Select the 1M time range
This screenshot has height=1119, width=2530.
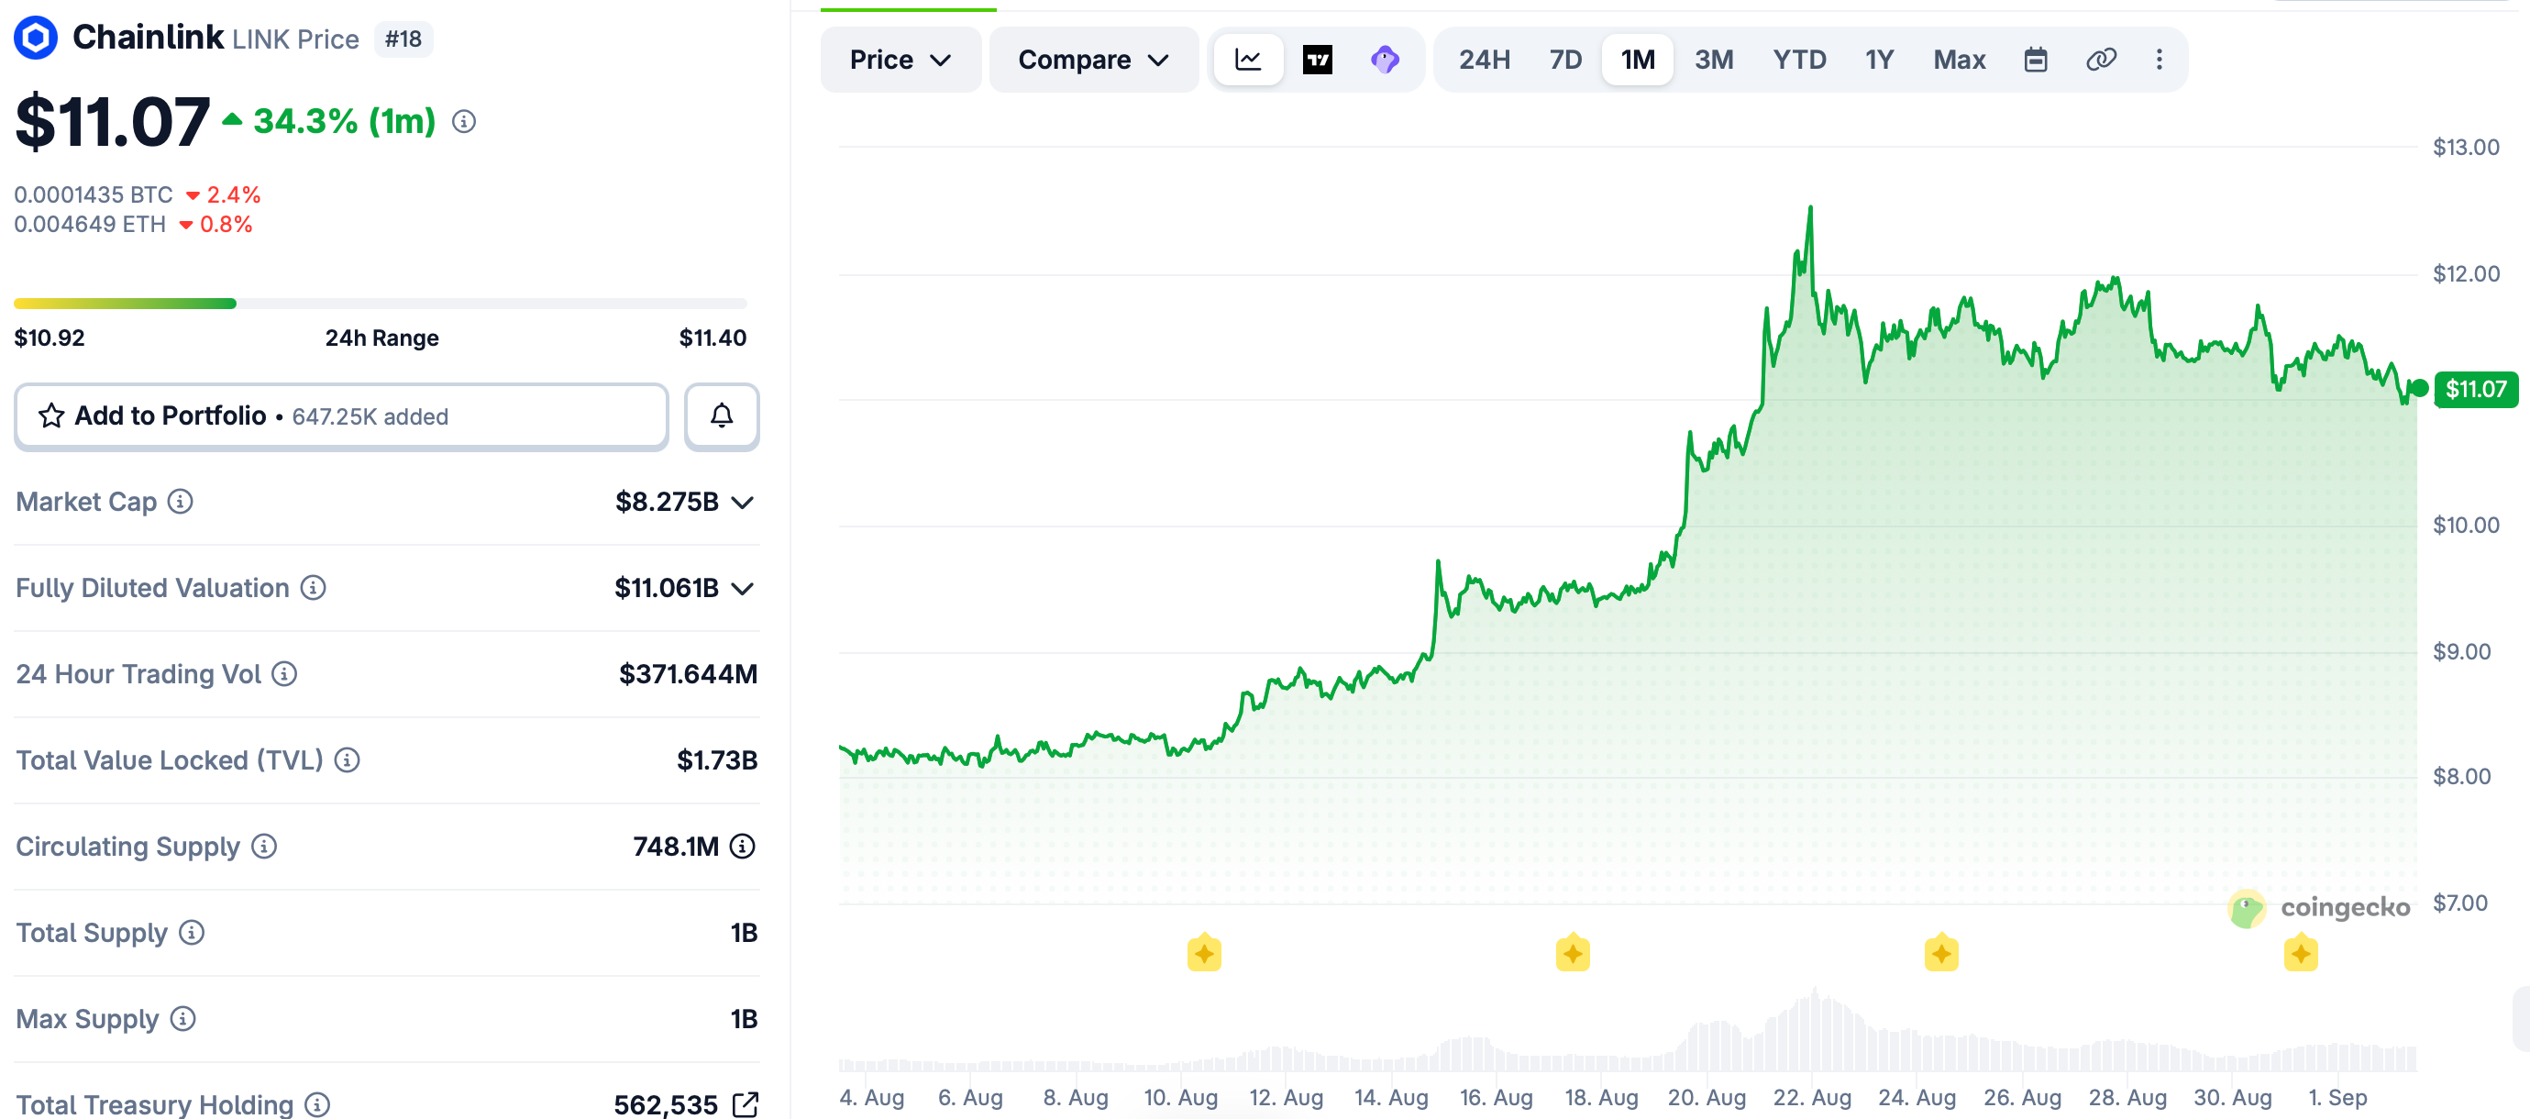click(1637, 60)
